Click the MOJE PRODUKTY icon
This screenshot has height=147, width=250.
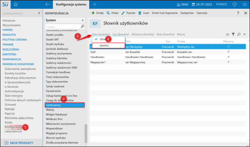(x=6, y=143)
